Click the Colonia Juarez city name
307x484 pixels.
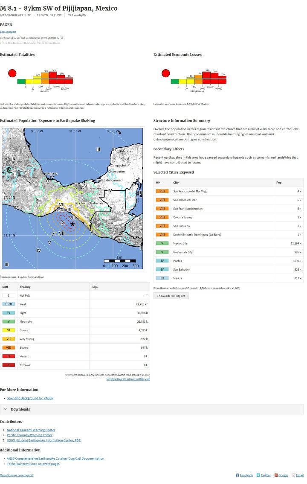click(182, 217)
